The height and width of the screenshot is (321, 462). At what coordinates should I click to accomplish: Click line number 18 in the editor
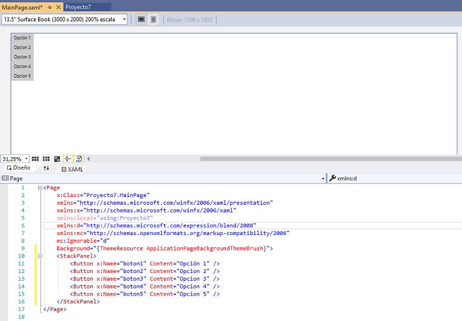point(21,317)
